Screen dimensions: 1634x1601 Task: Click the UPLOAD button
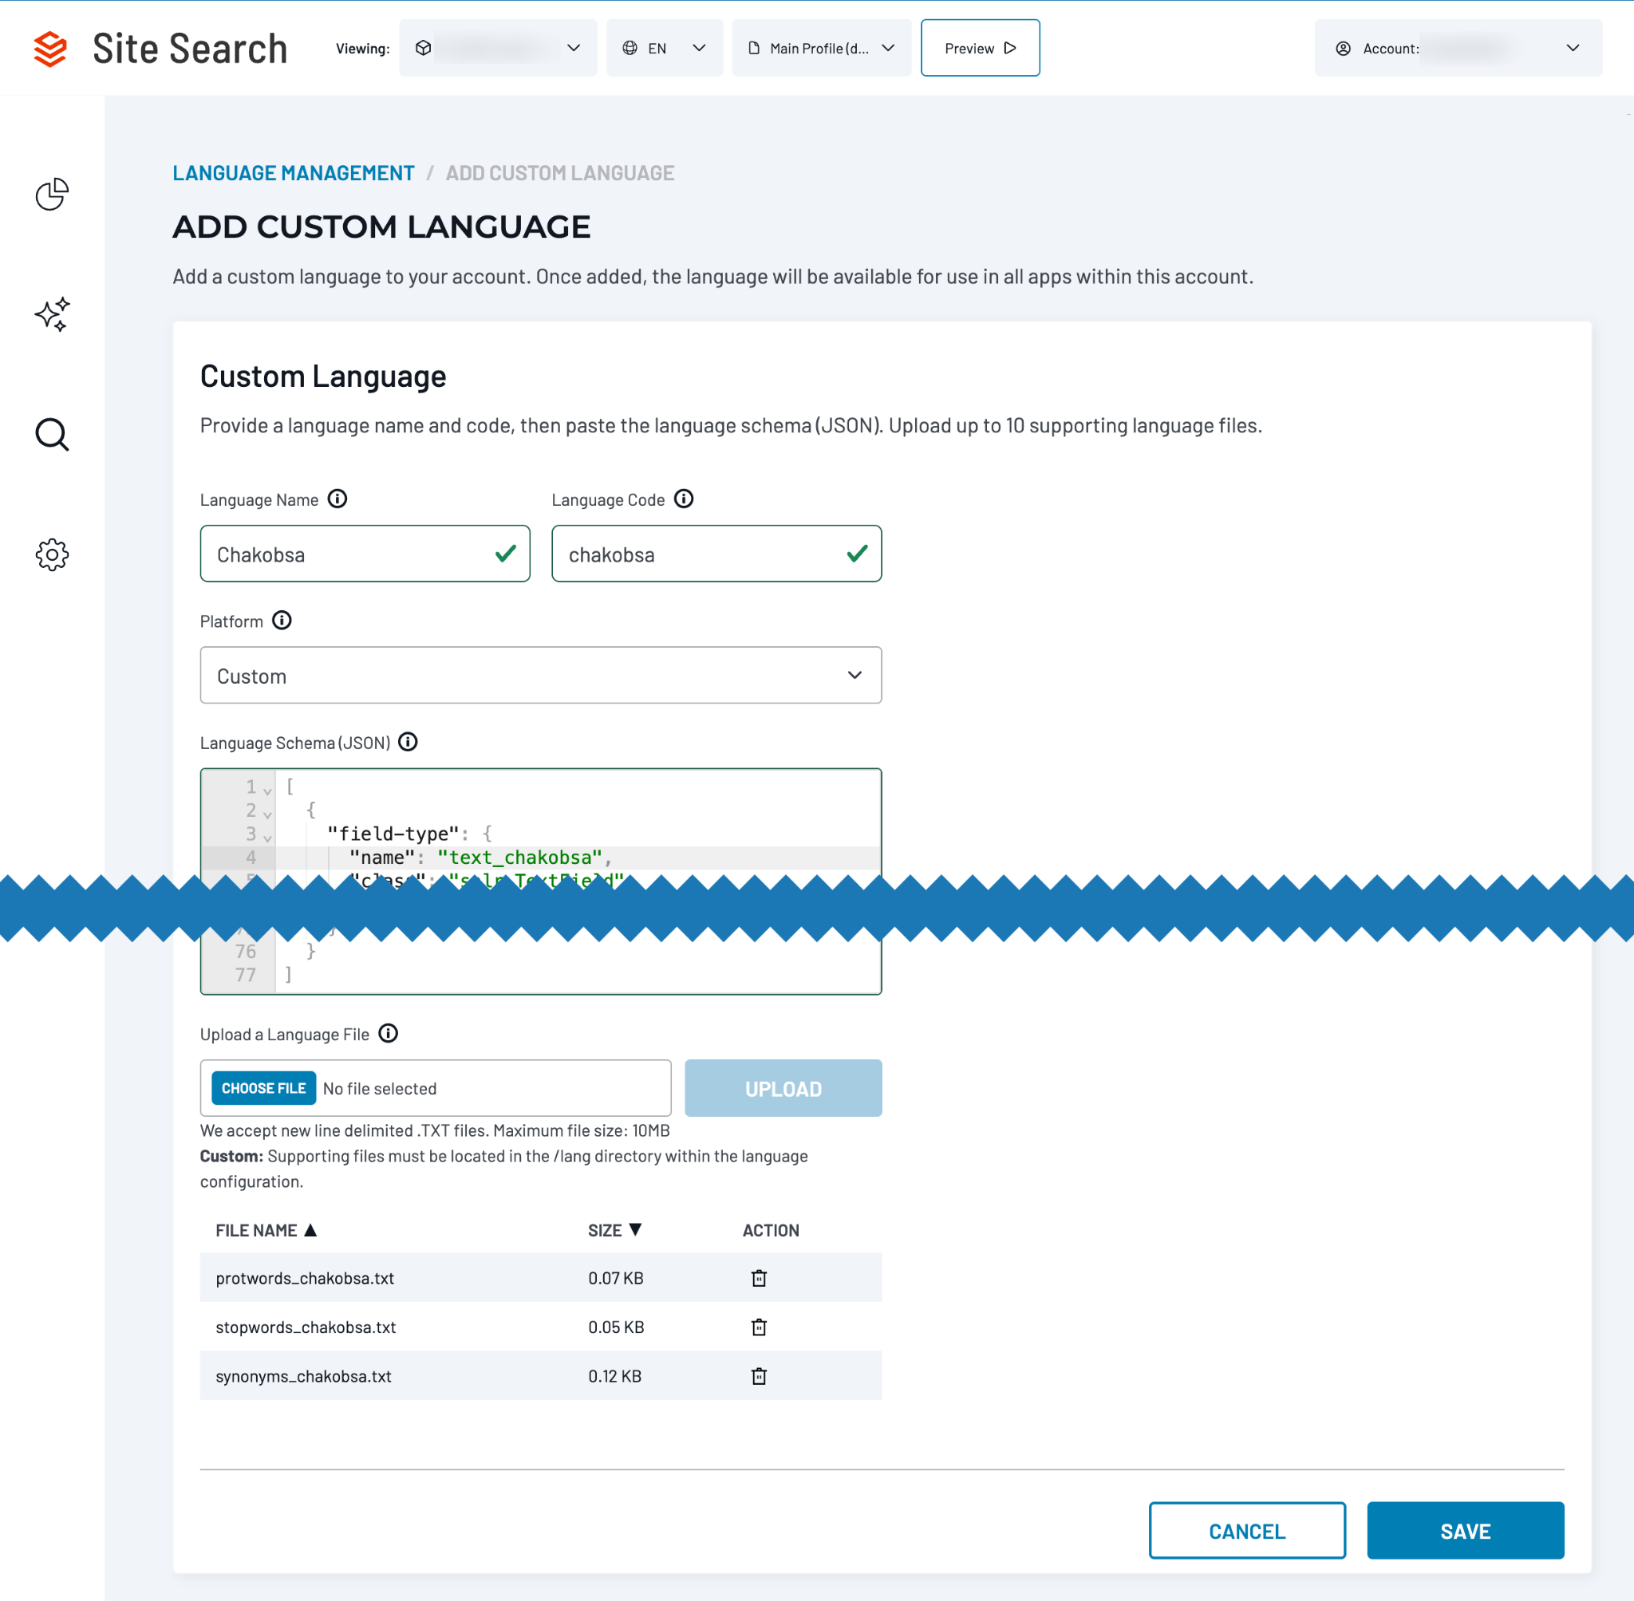click(783, 1088)
